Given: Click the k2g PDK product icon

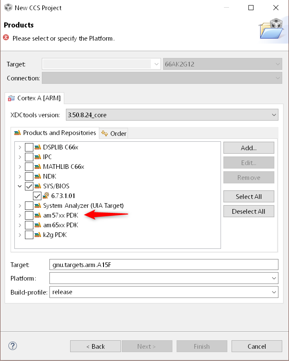Looking at the screenshot, I should tap(38, 235).
